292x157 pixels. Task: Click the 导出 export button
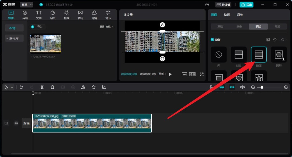click(x=246, y=4)
